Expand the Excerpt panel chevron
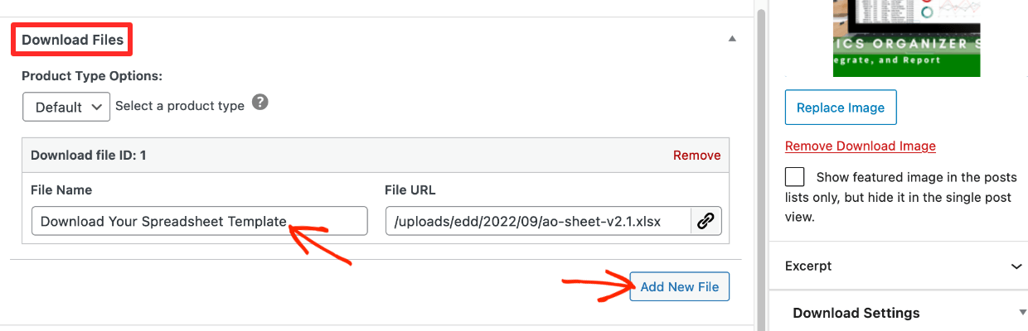Screen dimensions: 1028x331 click(1016, 266)
